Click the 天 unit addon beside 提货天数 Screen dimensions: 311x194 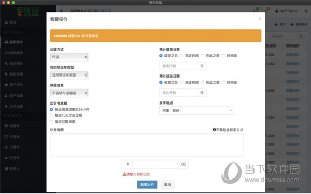point(202,66)
